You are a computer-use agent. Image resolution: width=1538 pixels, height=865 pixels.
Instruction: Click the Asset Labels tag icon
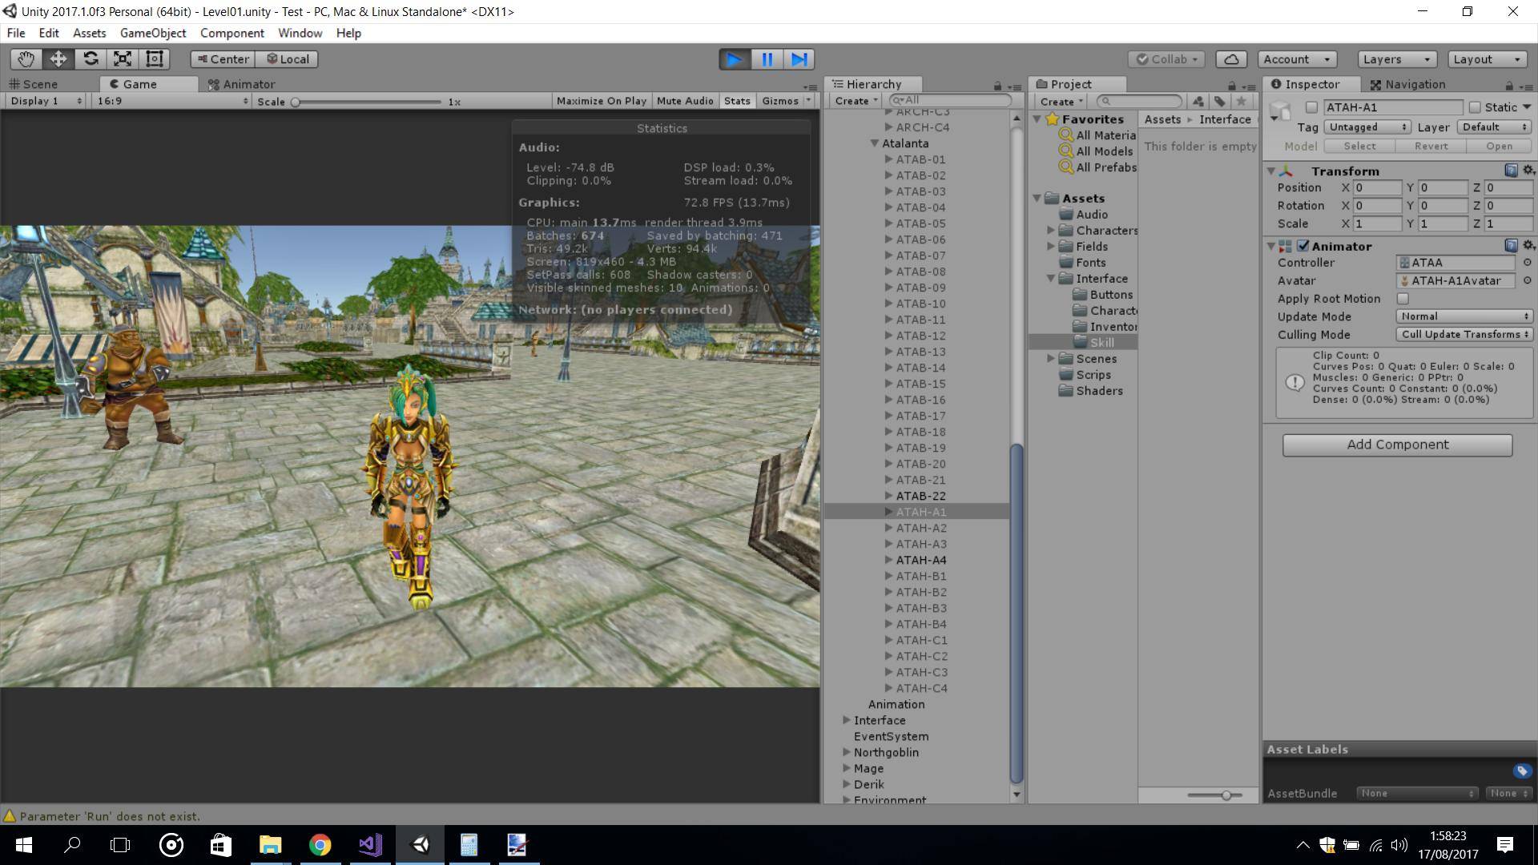[x=1522, y=770]
